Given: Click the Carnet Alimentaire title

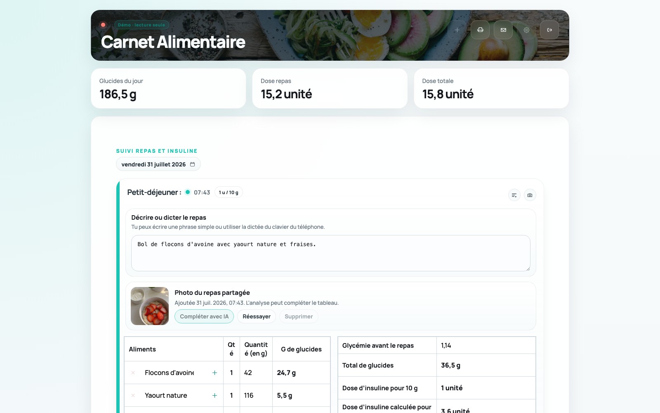Looking at the screenshot, I should point(173,42).
